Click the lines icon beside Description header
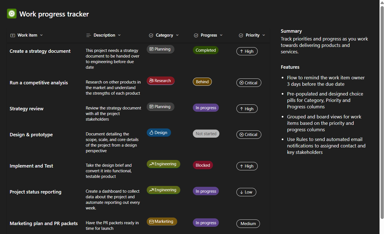 tap(89, 35)
